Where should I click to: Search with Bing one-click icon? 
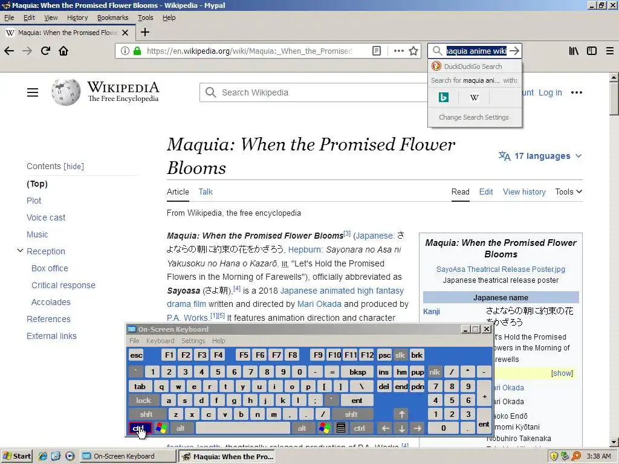[443, 97]
